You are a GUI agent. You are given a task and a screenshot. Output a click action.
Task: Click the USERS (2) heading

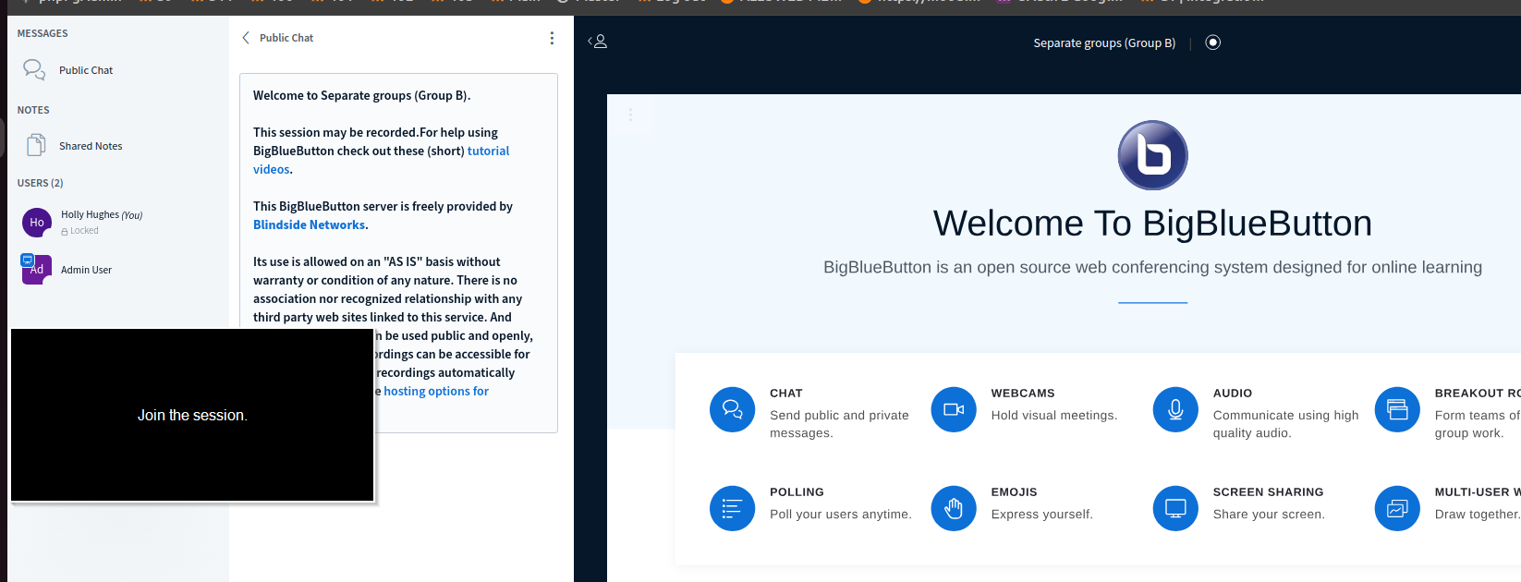pos(40,183)
